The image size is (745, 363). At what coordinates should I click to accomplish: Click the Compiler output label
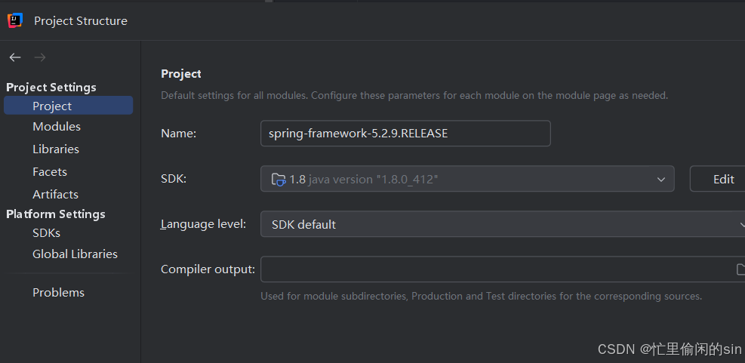[208, 269]
